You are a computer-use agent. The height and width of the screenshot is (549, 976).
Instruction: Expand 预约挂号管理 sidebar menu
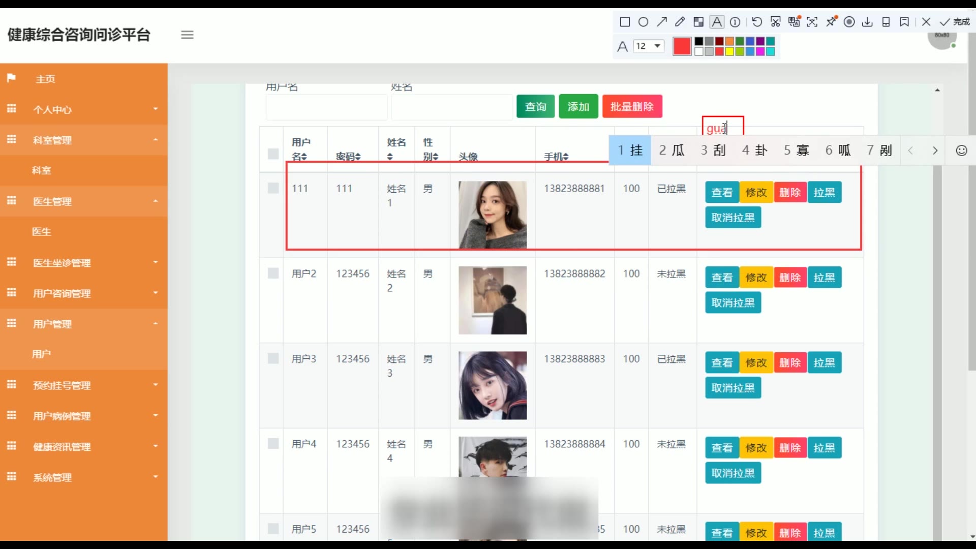coord(84,385)
